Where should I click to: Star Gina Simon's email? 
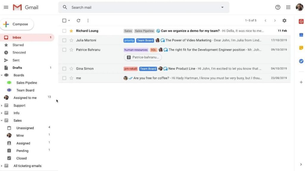pos(71,69)
